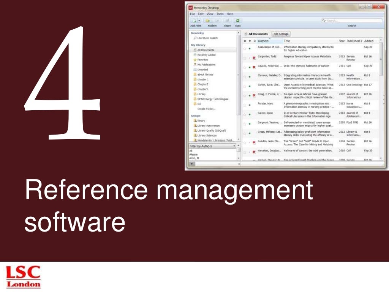Image resolution: width=389 pixels, height=292 pixels.
Task: Click the Library folder icon in My Library
Action: tap(195, 94)
